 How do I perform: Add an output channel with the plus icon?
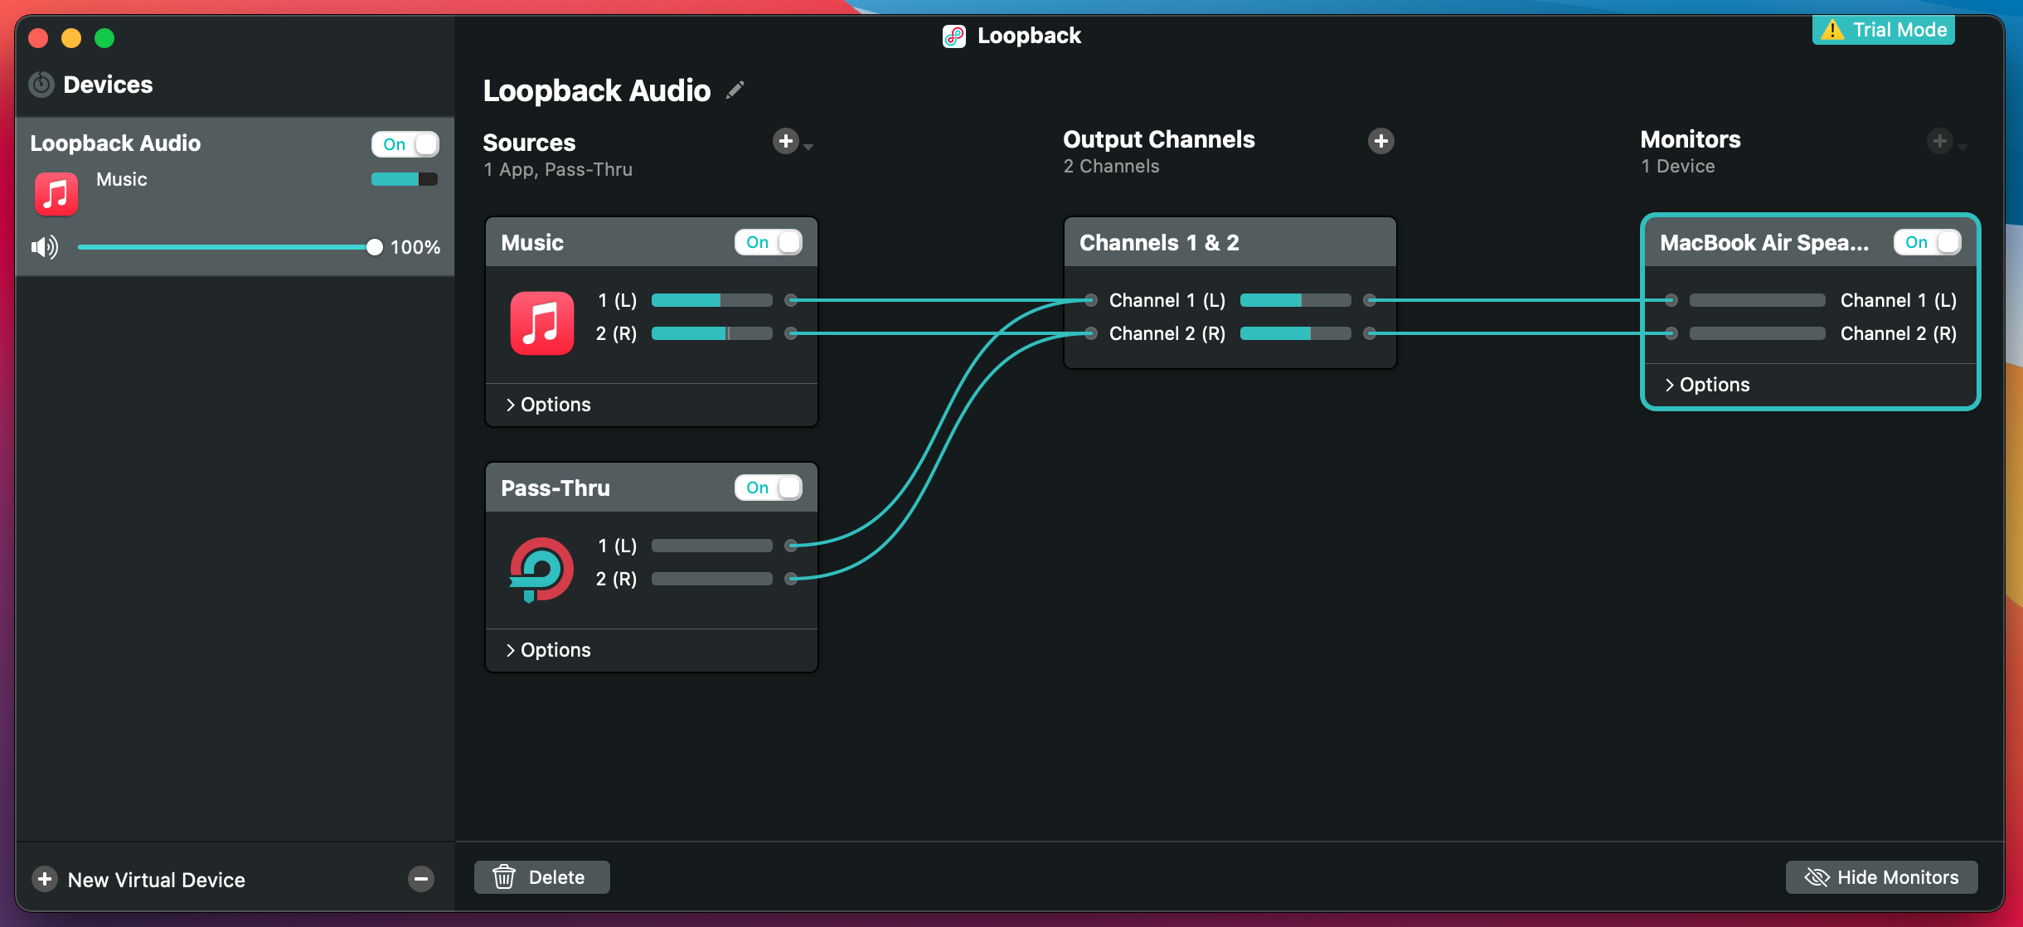(x=1380, y=141)
